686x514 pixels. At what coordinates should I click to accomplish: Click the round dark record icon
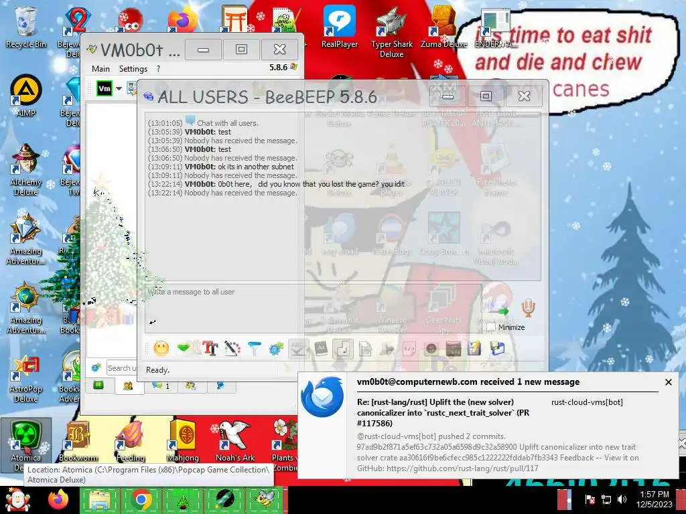431,348
